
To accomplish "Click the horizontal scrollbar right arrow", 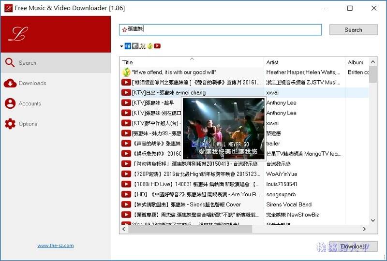I will (x=364, y=229).
